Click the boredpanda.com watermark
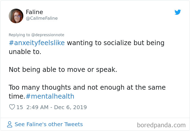The height and width of the screenshot is (131, 190). click(161, 125)
